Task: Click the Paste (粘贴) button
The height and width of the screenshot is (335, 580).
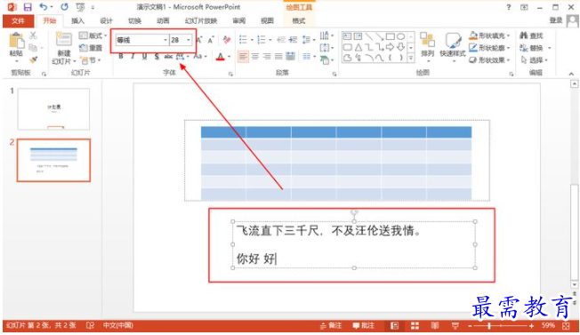Action: tap(16, 47)
